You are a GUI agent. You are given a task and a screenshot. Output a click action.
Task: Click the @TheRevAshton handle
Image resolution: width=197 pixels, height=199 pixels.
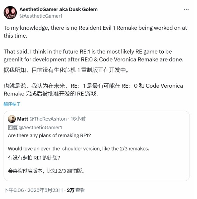pyautogui.click(x=48, y=119)
